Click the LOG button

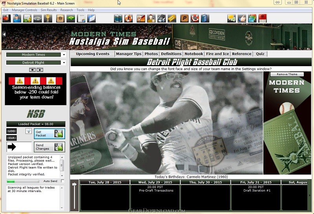coord(11,131)
